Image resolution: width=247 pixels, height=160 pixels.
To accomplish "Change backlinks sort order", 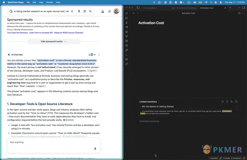I will pyautogui.click(x=232, y=102).
